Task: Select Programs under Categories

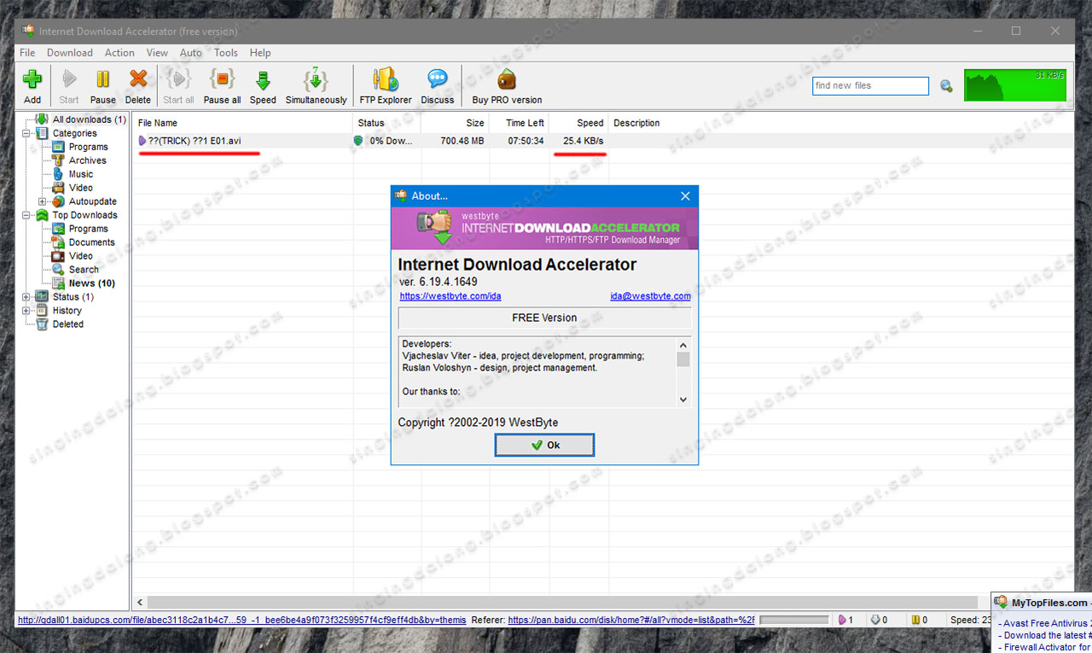Action: pos(89,147)
